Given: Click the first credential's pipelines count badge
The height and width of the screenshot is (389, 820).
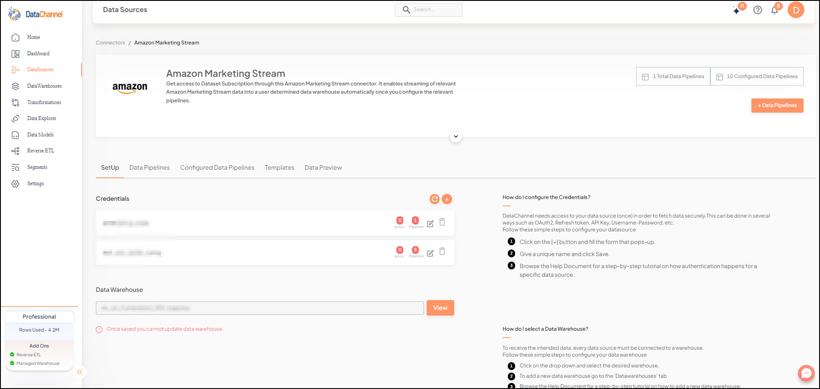Looking at the screenshot, I should (415, 221).
